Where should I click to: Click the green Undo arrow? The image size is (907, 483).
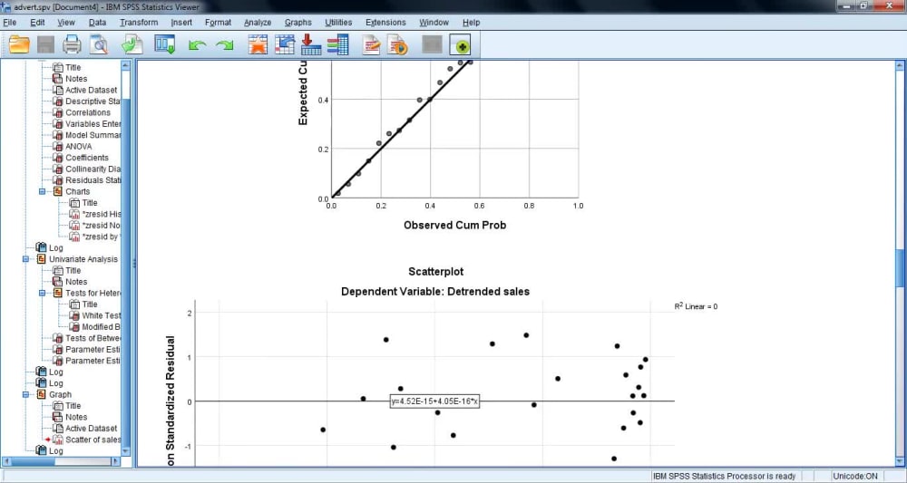(197, 45)
